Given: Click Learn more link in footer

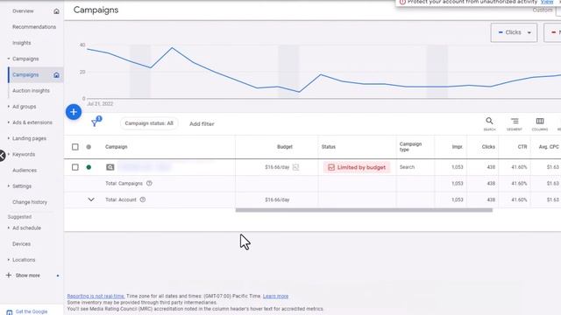Looking at the screenshot, I should [275, 296].
